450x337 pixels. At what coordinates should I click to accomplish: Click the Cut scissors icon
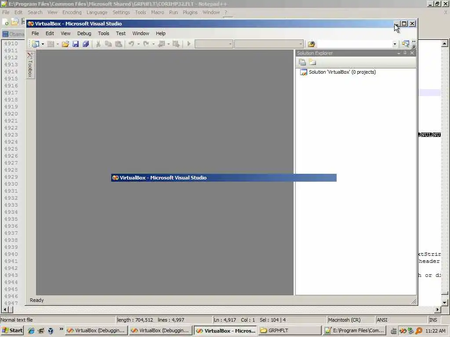click(x=98, y=44)
